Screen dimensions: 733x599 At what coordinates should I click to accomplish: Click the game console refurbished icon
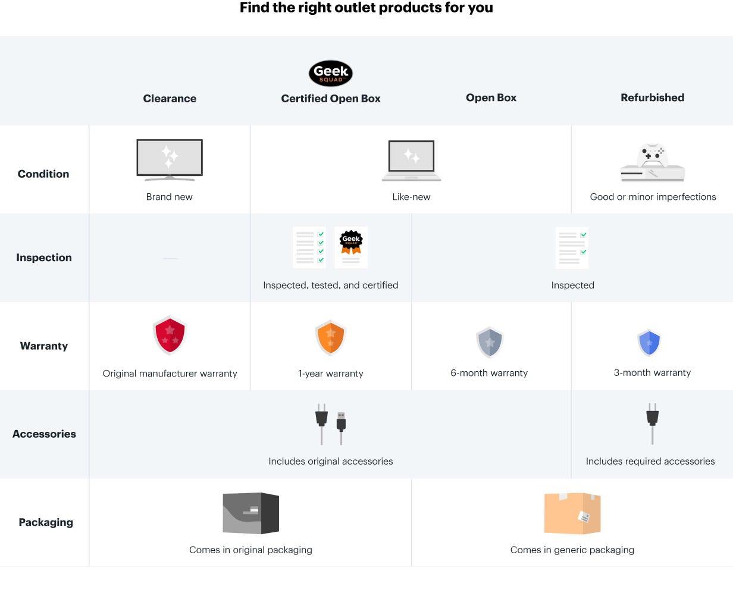click(653, 162)
